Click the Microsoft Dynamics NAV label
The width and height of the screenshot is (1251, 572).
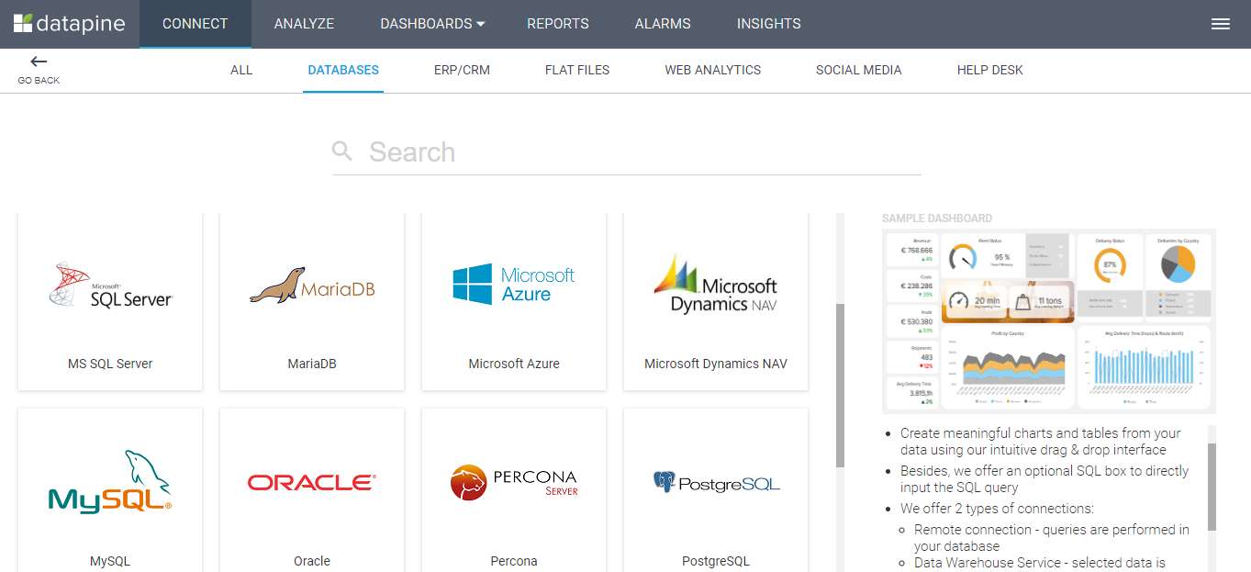(716, 364)
